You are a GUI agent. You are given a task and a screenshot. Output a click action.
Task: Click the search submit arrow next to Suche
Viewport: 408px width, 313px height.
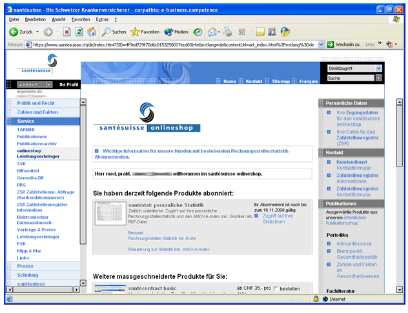click(x=378, y=78)
